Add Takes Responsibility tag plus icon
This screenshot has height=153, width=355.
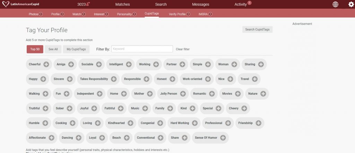[114, 79]
